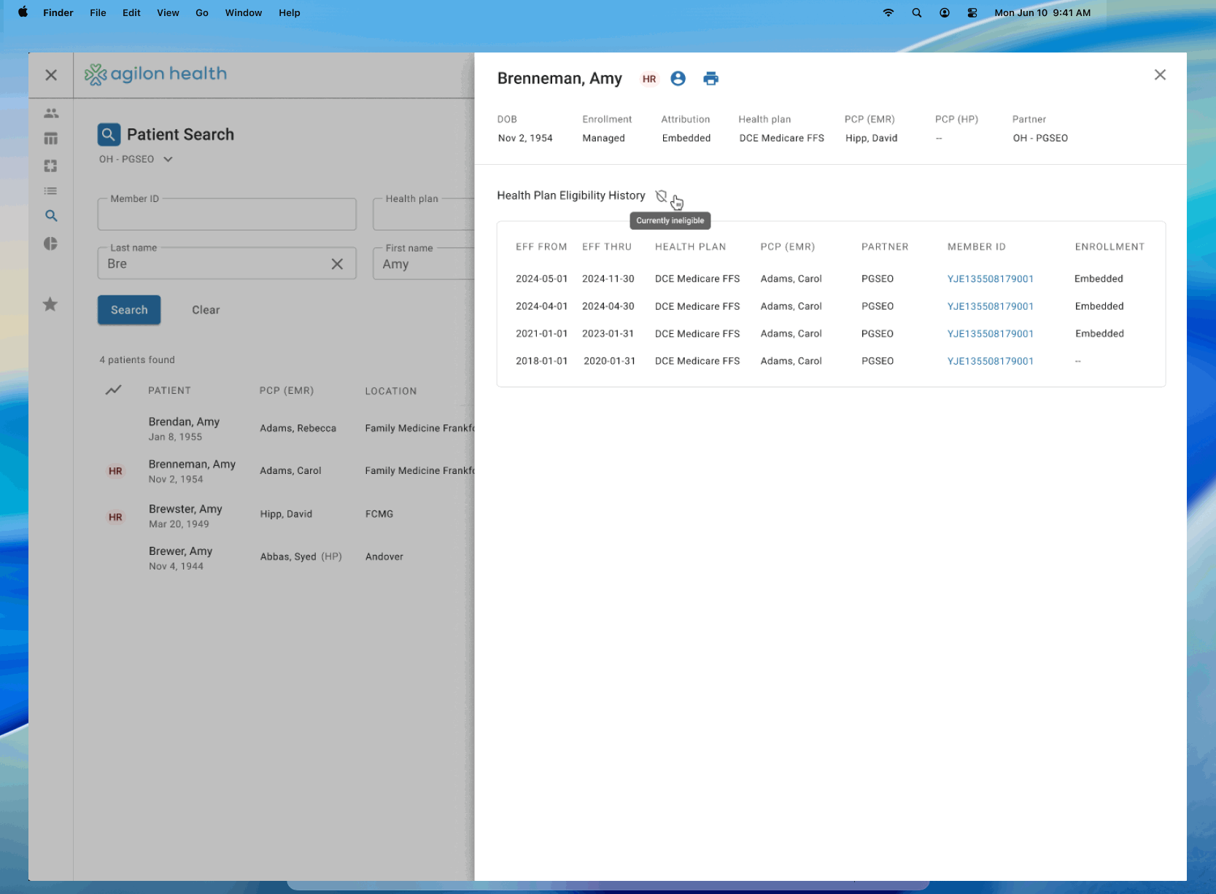1216x894 pixels.
Task: Open the File menu
Action: [x=98, y=12]
